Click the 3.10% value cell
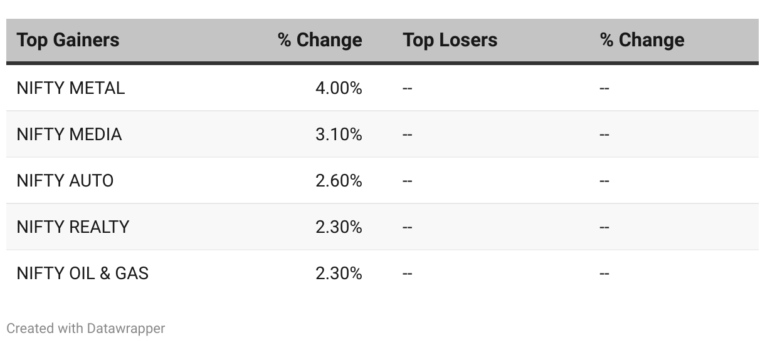 point(339,135)
